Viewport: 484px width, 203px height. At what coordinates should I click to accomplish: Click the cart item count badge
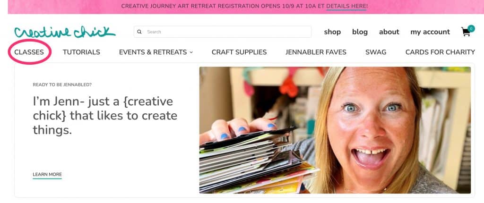click(471, 28)
